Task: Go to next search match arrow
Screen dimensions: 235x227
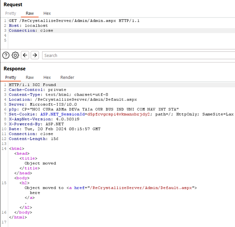Action: (x=35, y=55)
